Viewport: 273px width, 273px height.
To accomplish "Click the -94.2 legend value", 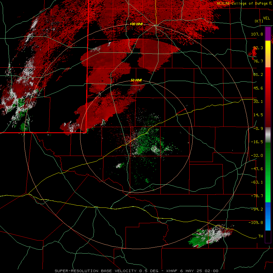I will click(x=257, y=209).
